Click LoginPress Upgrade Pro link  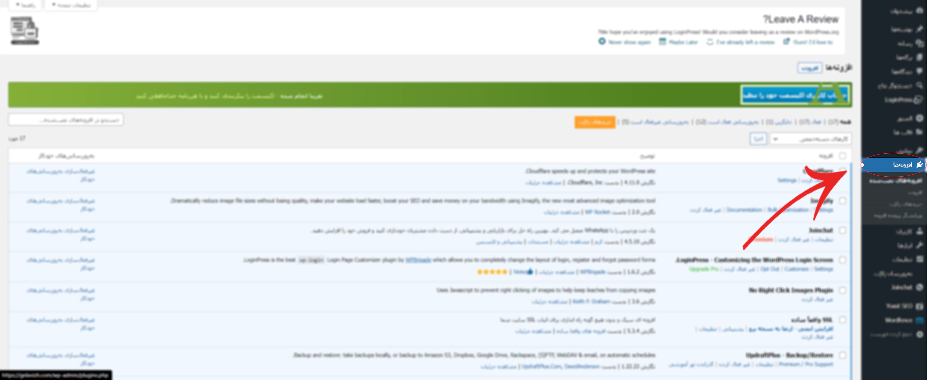(704, 269)
